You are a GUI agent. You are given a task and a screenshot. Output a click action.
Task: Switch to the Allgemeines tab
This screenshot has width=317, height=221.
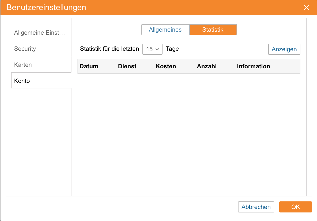coord(165,30)
